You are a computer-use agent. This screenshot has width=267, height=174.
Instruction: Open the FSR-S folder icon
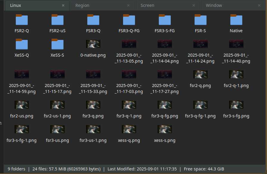coord(201,20)
